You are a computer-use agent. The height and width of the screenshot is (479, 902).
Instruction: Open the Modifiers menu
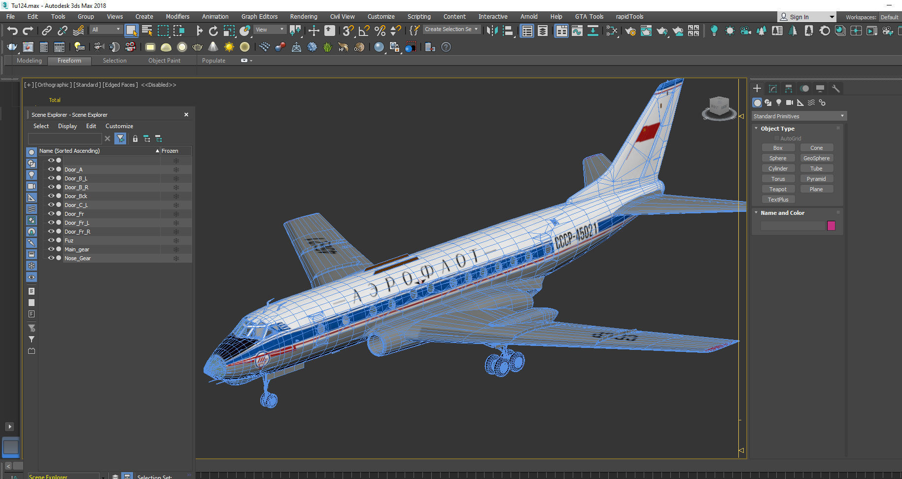(x=177, y=17)
